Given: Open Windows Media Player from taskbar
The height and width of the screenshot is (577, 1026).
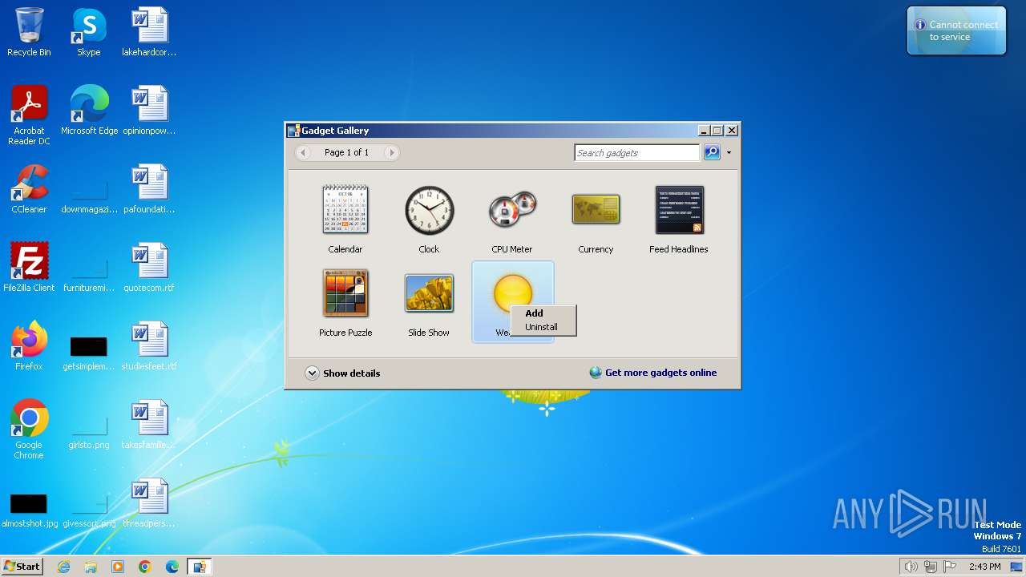Looking at the screenshot, I should (x=118, y=567).
